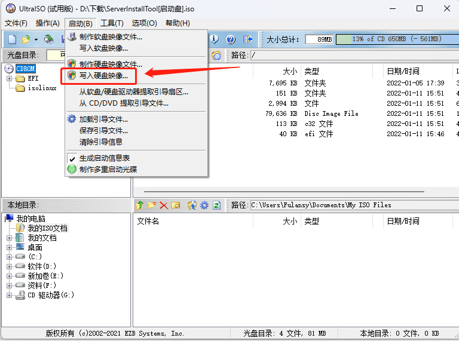Click the floppy icon for 制作软盘映像文件
Viewport: 459px width, 341px height.
click(72, 37)
